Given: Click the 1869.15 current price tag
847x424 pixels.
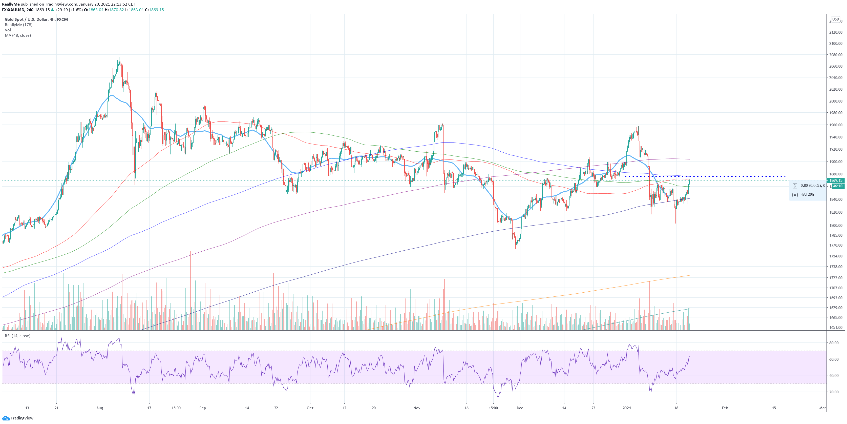Looking at the screenshot, I should pyautogui.click(x=836, y=180).
